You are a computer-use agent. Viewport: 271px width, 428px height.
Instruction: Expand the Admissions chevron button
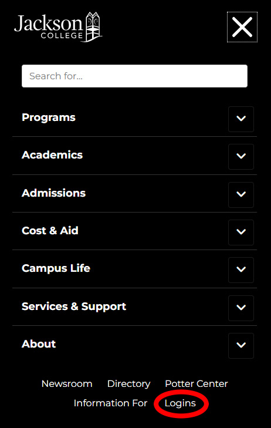[x=241, y=195]
